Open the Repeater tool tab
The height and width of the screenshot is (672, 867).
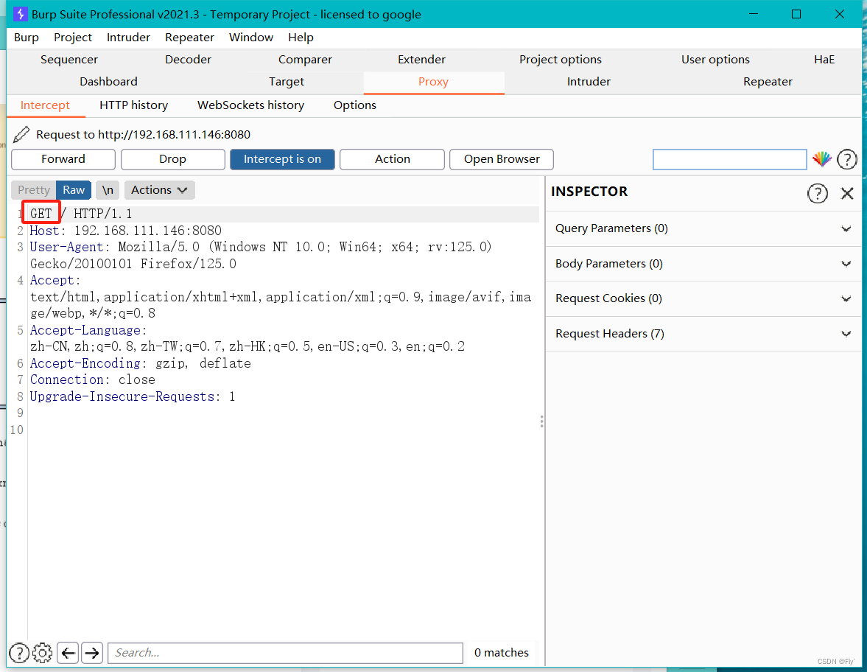[x=768, y=82]
